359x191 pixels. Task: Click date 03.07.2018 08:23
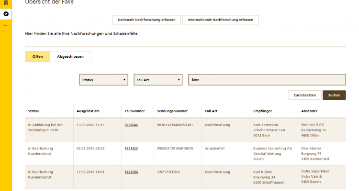tap(90, 149)
